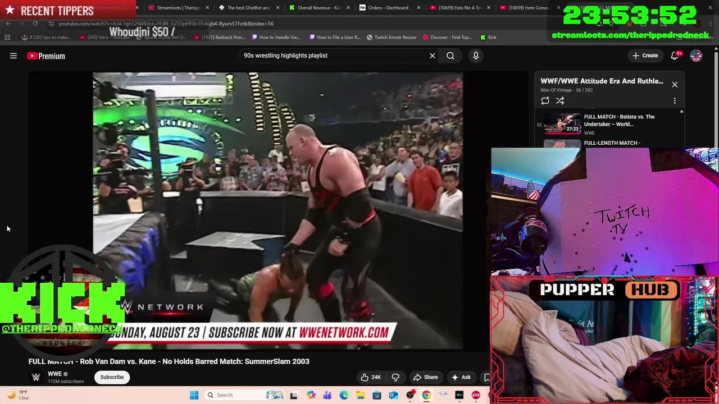This screenshot has height=404, width=719.
Task: Click the wrestling video player
Action: point(278,211)
